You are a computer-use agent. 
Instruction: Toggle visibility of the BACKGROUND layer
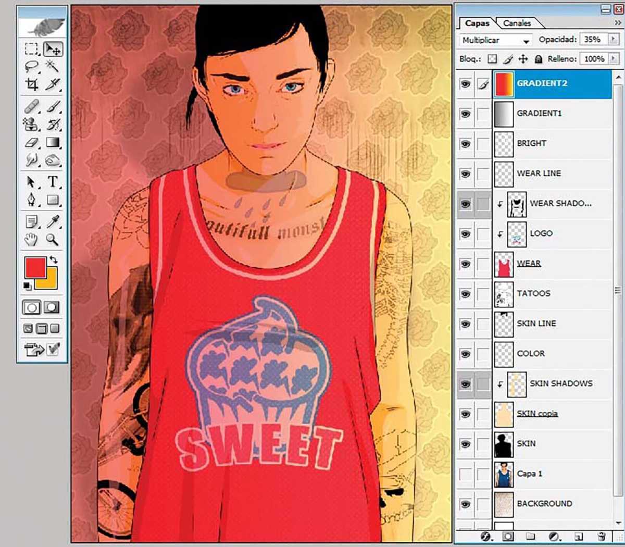coord(465,504)
